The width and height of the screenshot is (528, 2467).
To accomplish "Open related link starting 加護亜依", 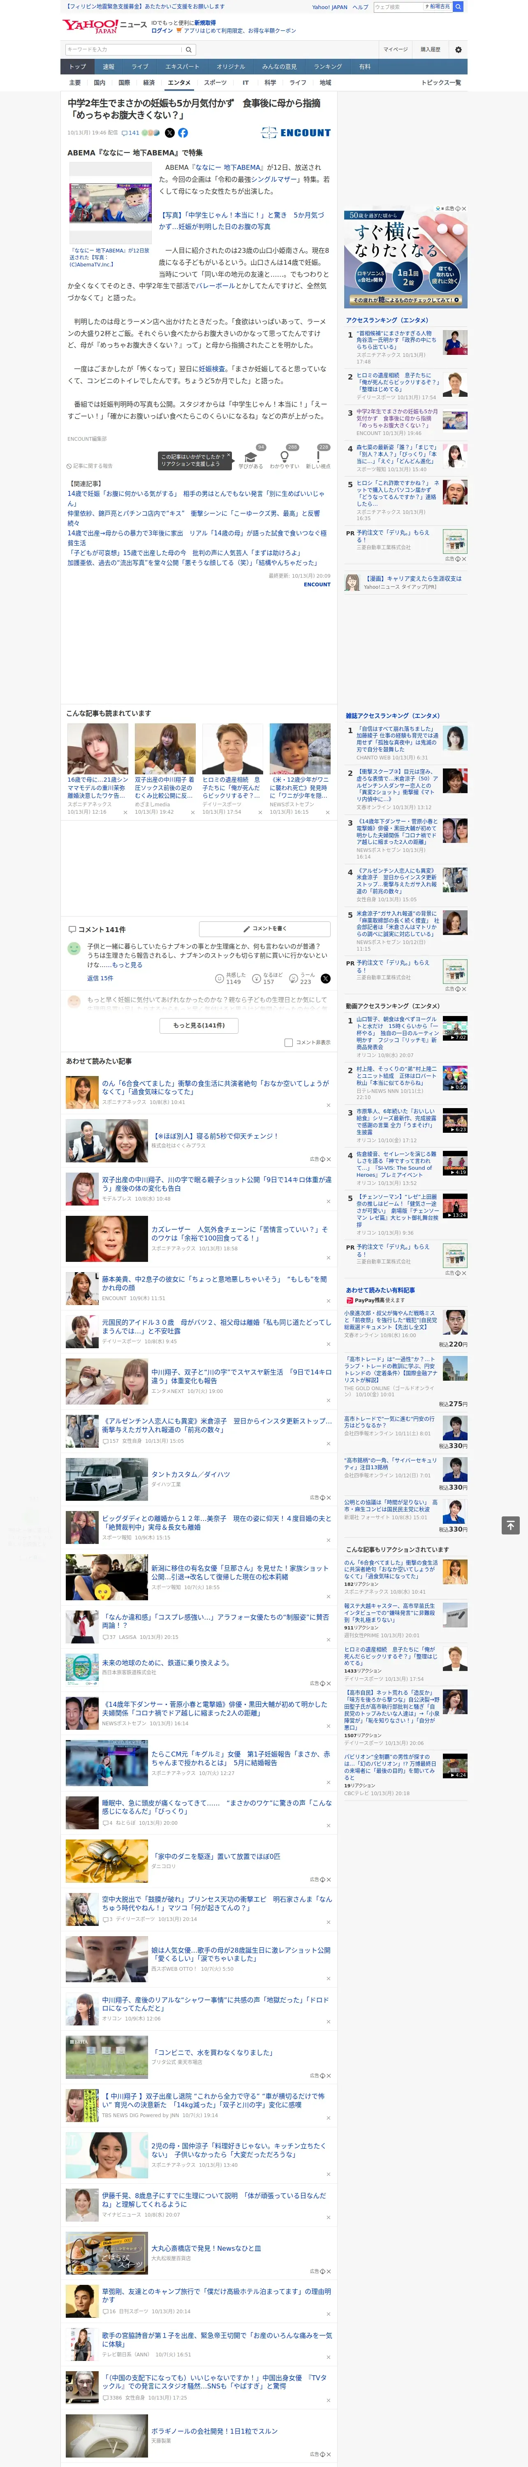I will click(192, 563).
